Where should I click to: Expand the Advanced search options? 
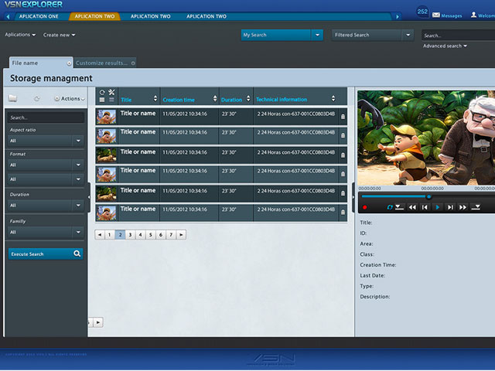pos(445,46)
